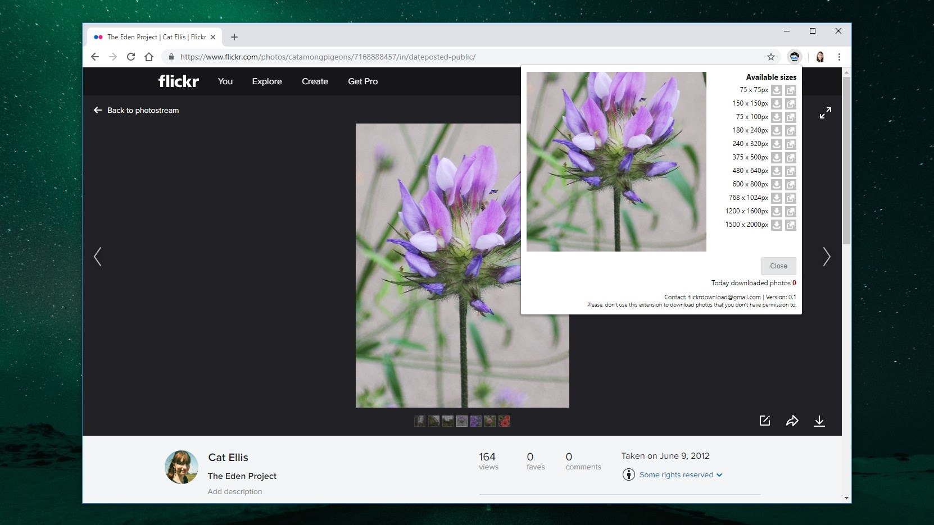This screenshot has width=934, height=525.
Task: Close the extension popup with Close button
Action: pyautogui.click(x=778, y=266)
